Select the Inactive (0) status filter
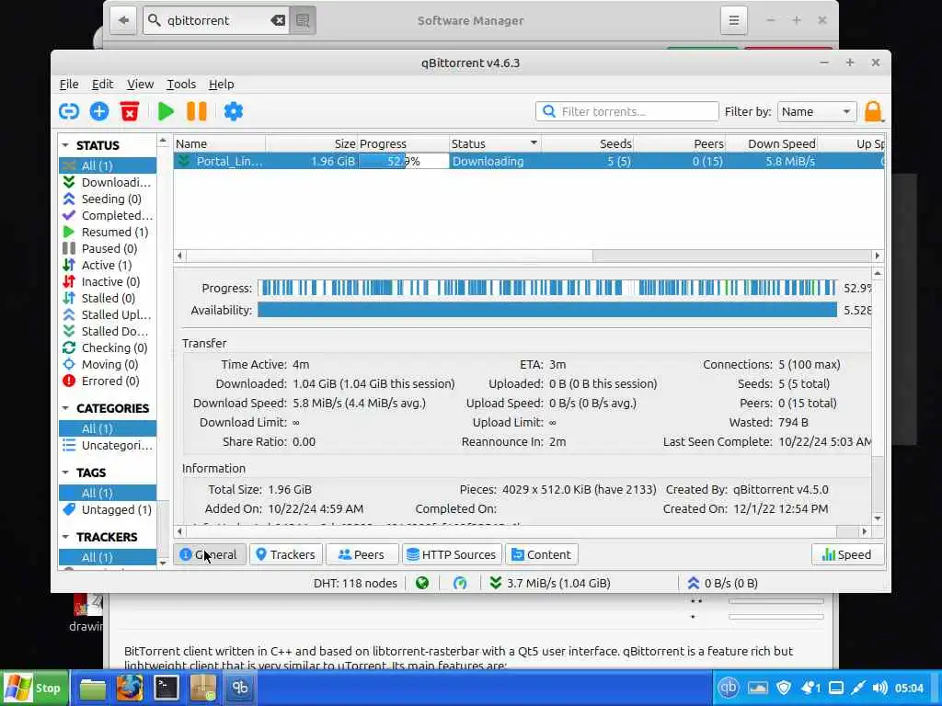The width and height of the screenshot is (942, 706). [x=108, y=281]
